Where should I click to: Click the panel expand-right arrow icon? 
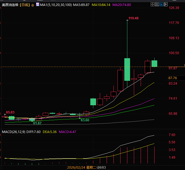pos(166,5)
